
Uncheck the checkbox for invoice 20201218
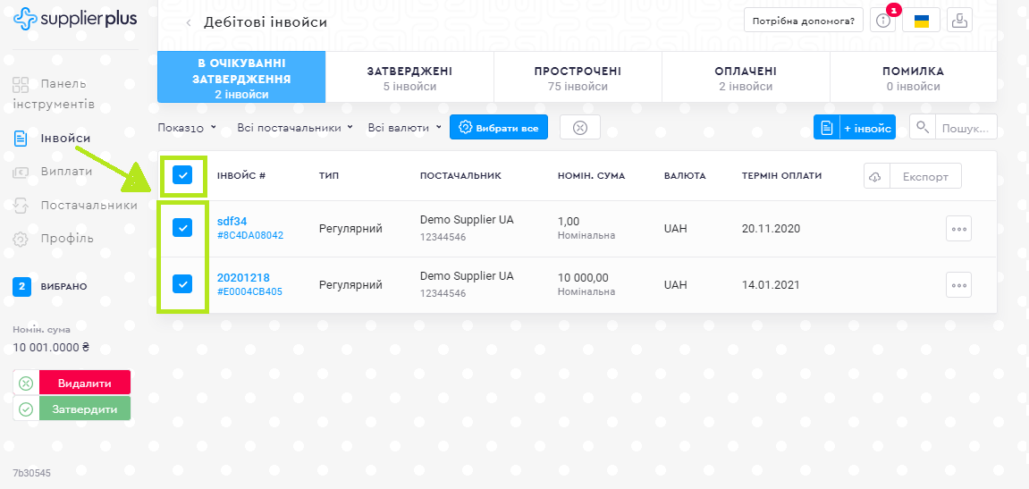[x=182, y=285]
